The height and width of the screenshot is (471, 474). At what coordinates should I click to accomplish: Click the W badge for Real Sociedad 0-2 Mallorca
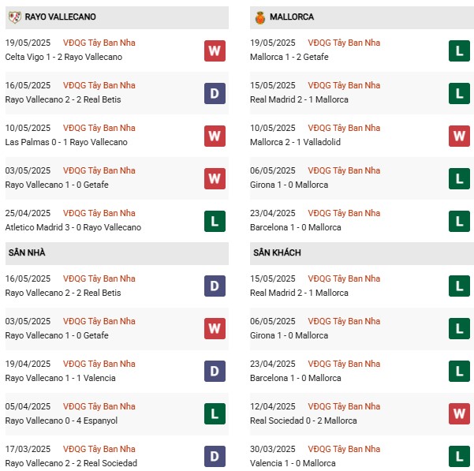click(459, 413)
